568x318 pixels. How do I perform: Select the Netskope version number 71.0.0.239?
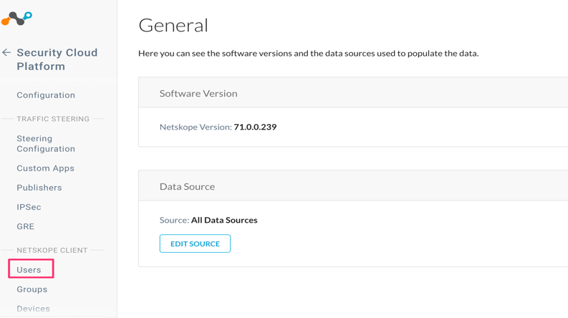click(255, 127)
